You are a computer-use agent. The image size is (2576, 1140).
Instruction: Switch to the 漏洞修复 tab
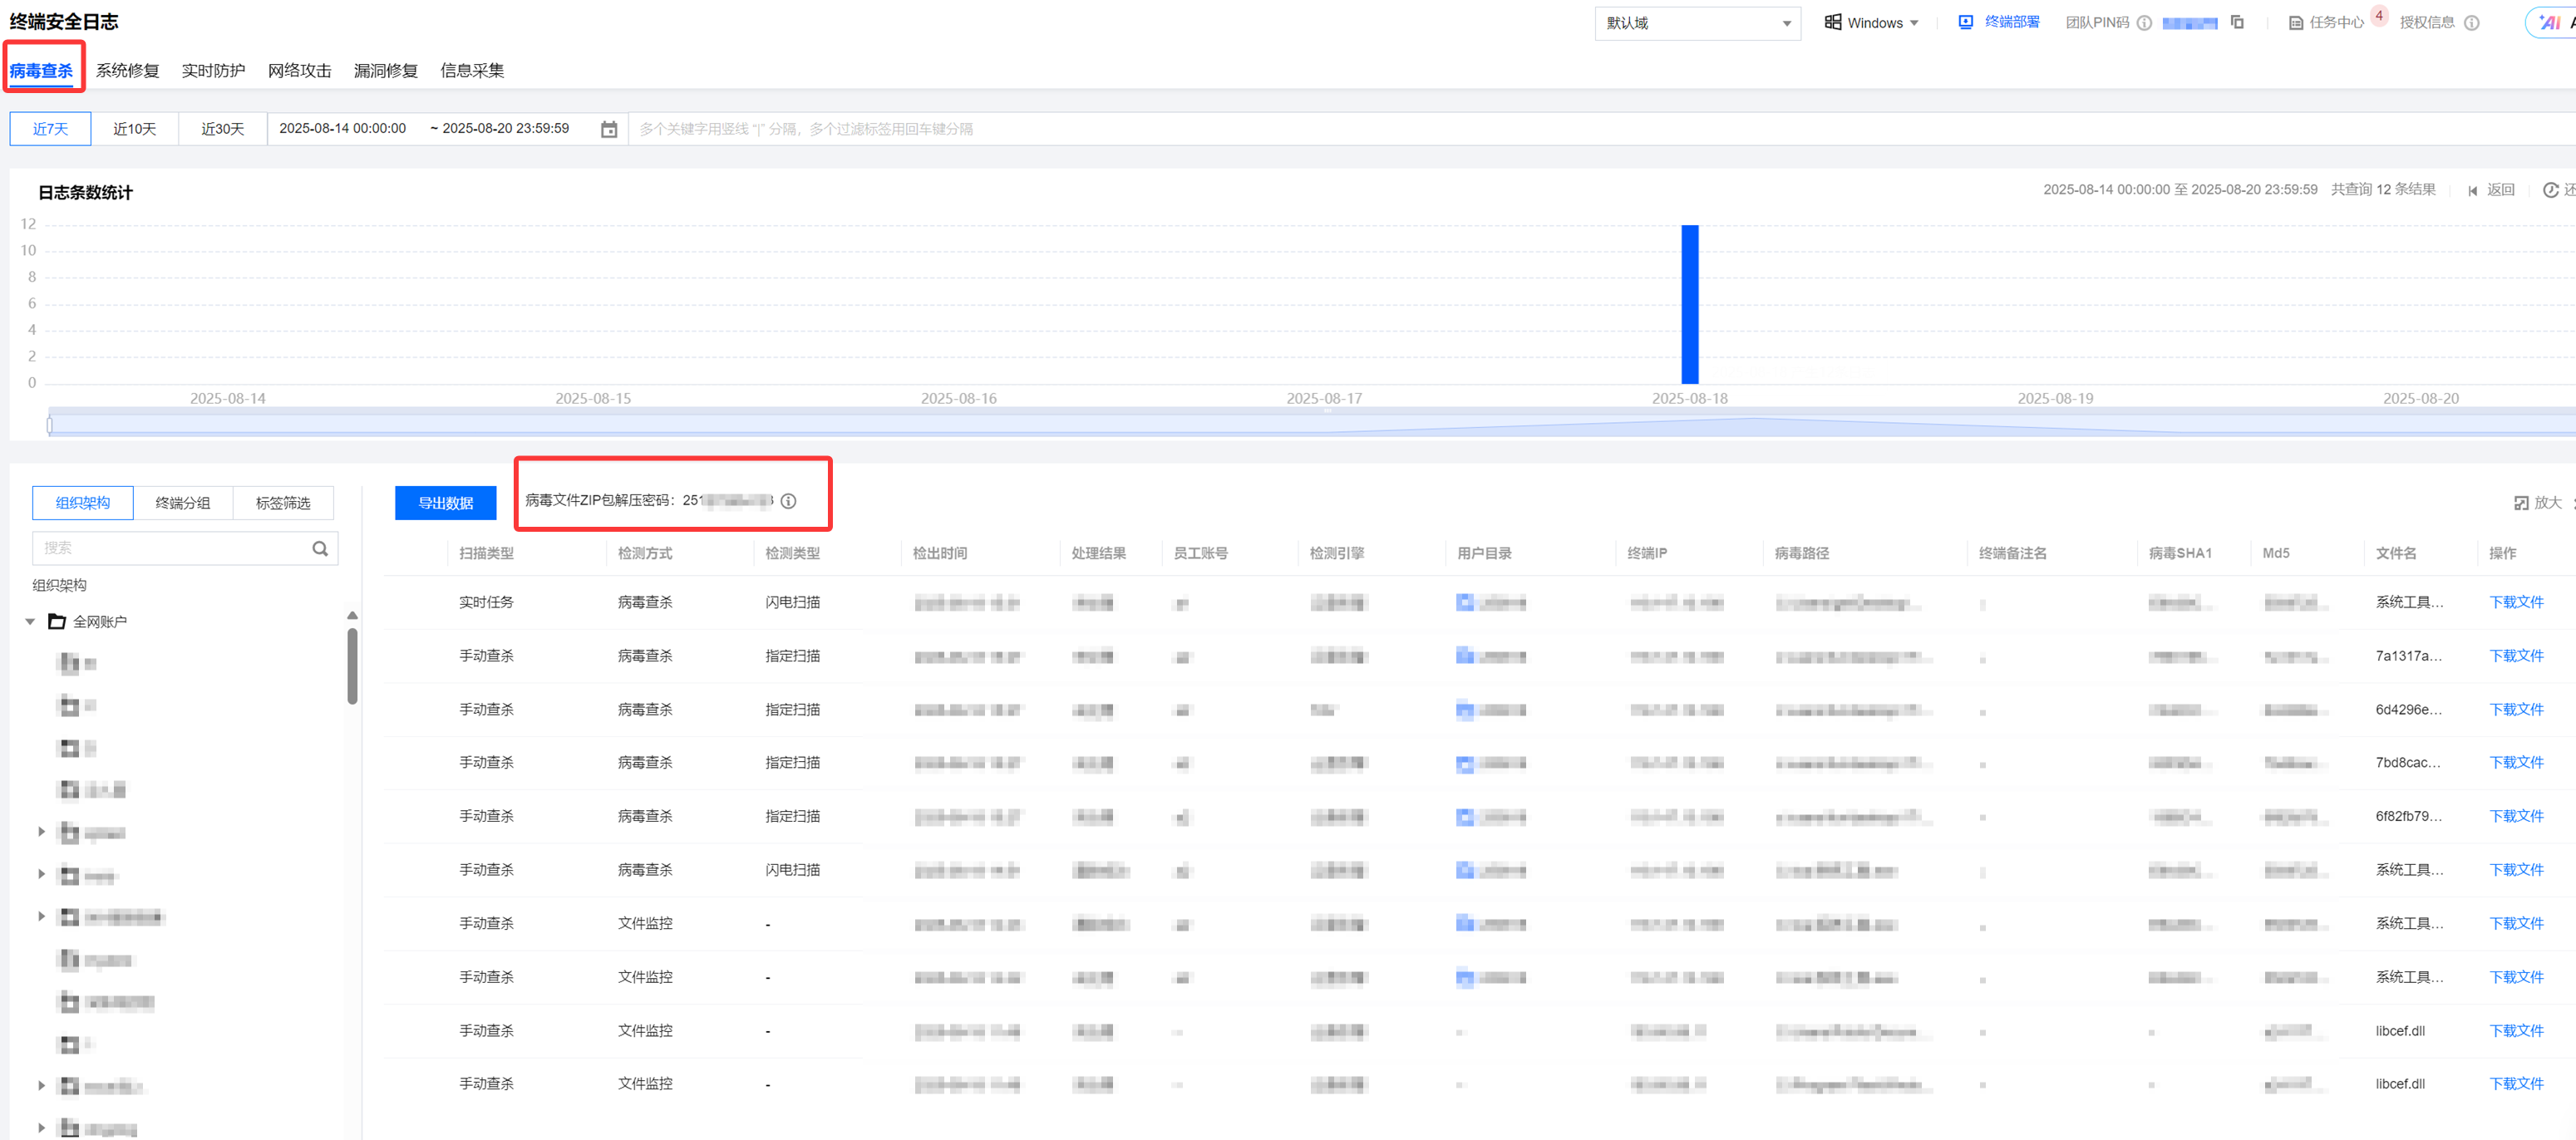(x=385, y=71)
